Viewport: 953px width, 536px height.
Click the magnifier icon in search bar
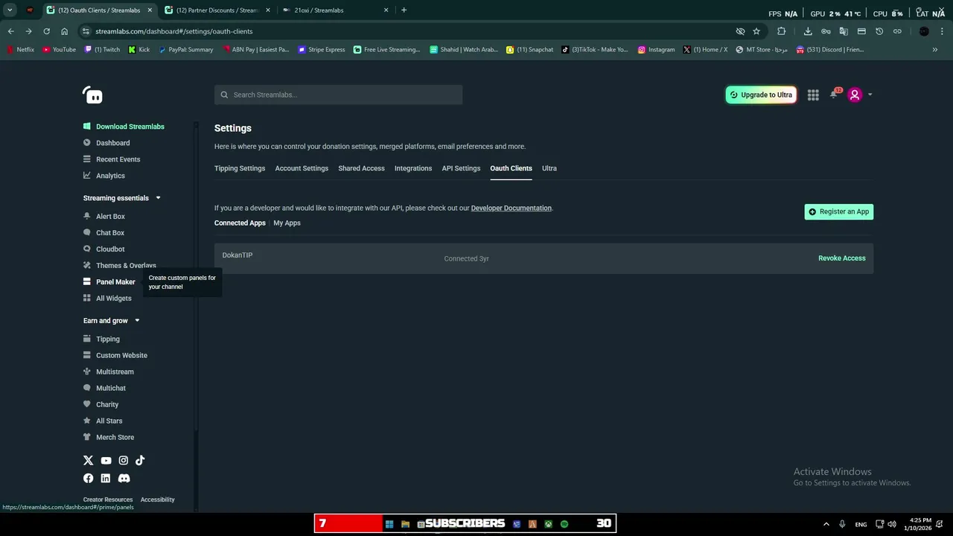pos(224,95)
